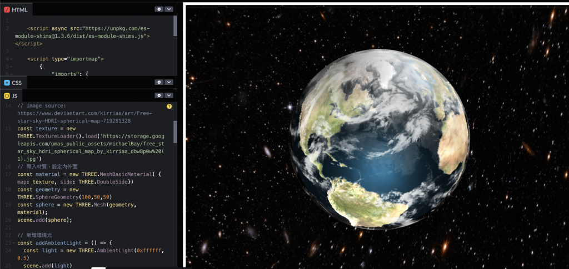Click the "scene.add(light)" line
This screenshot has width=569, height=269.
(x=48, y=266)
